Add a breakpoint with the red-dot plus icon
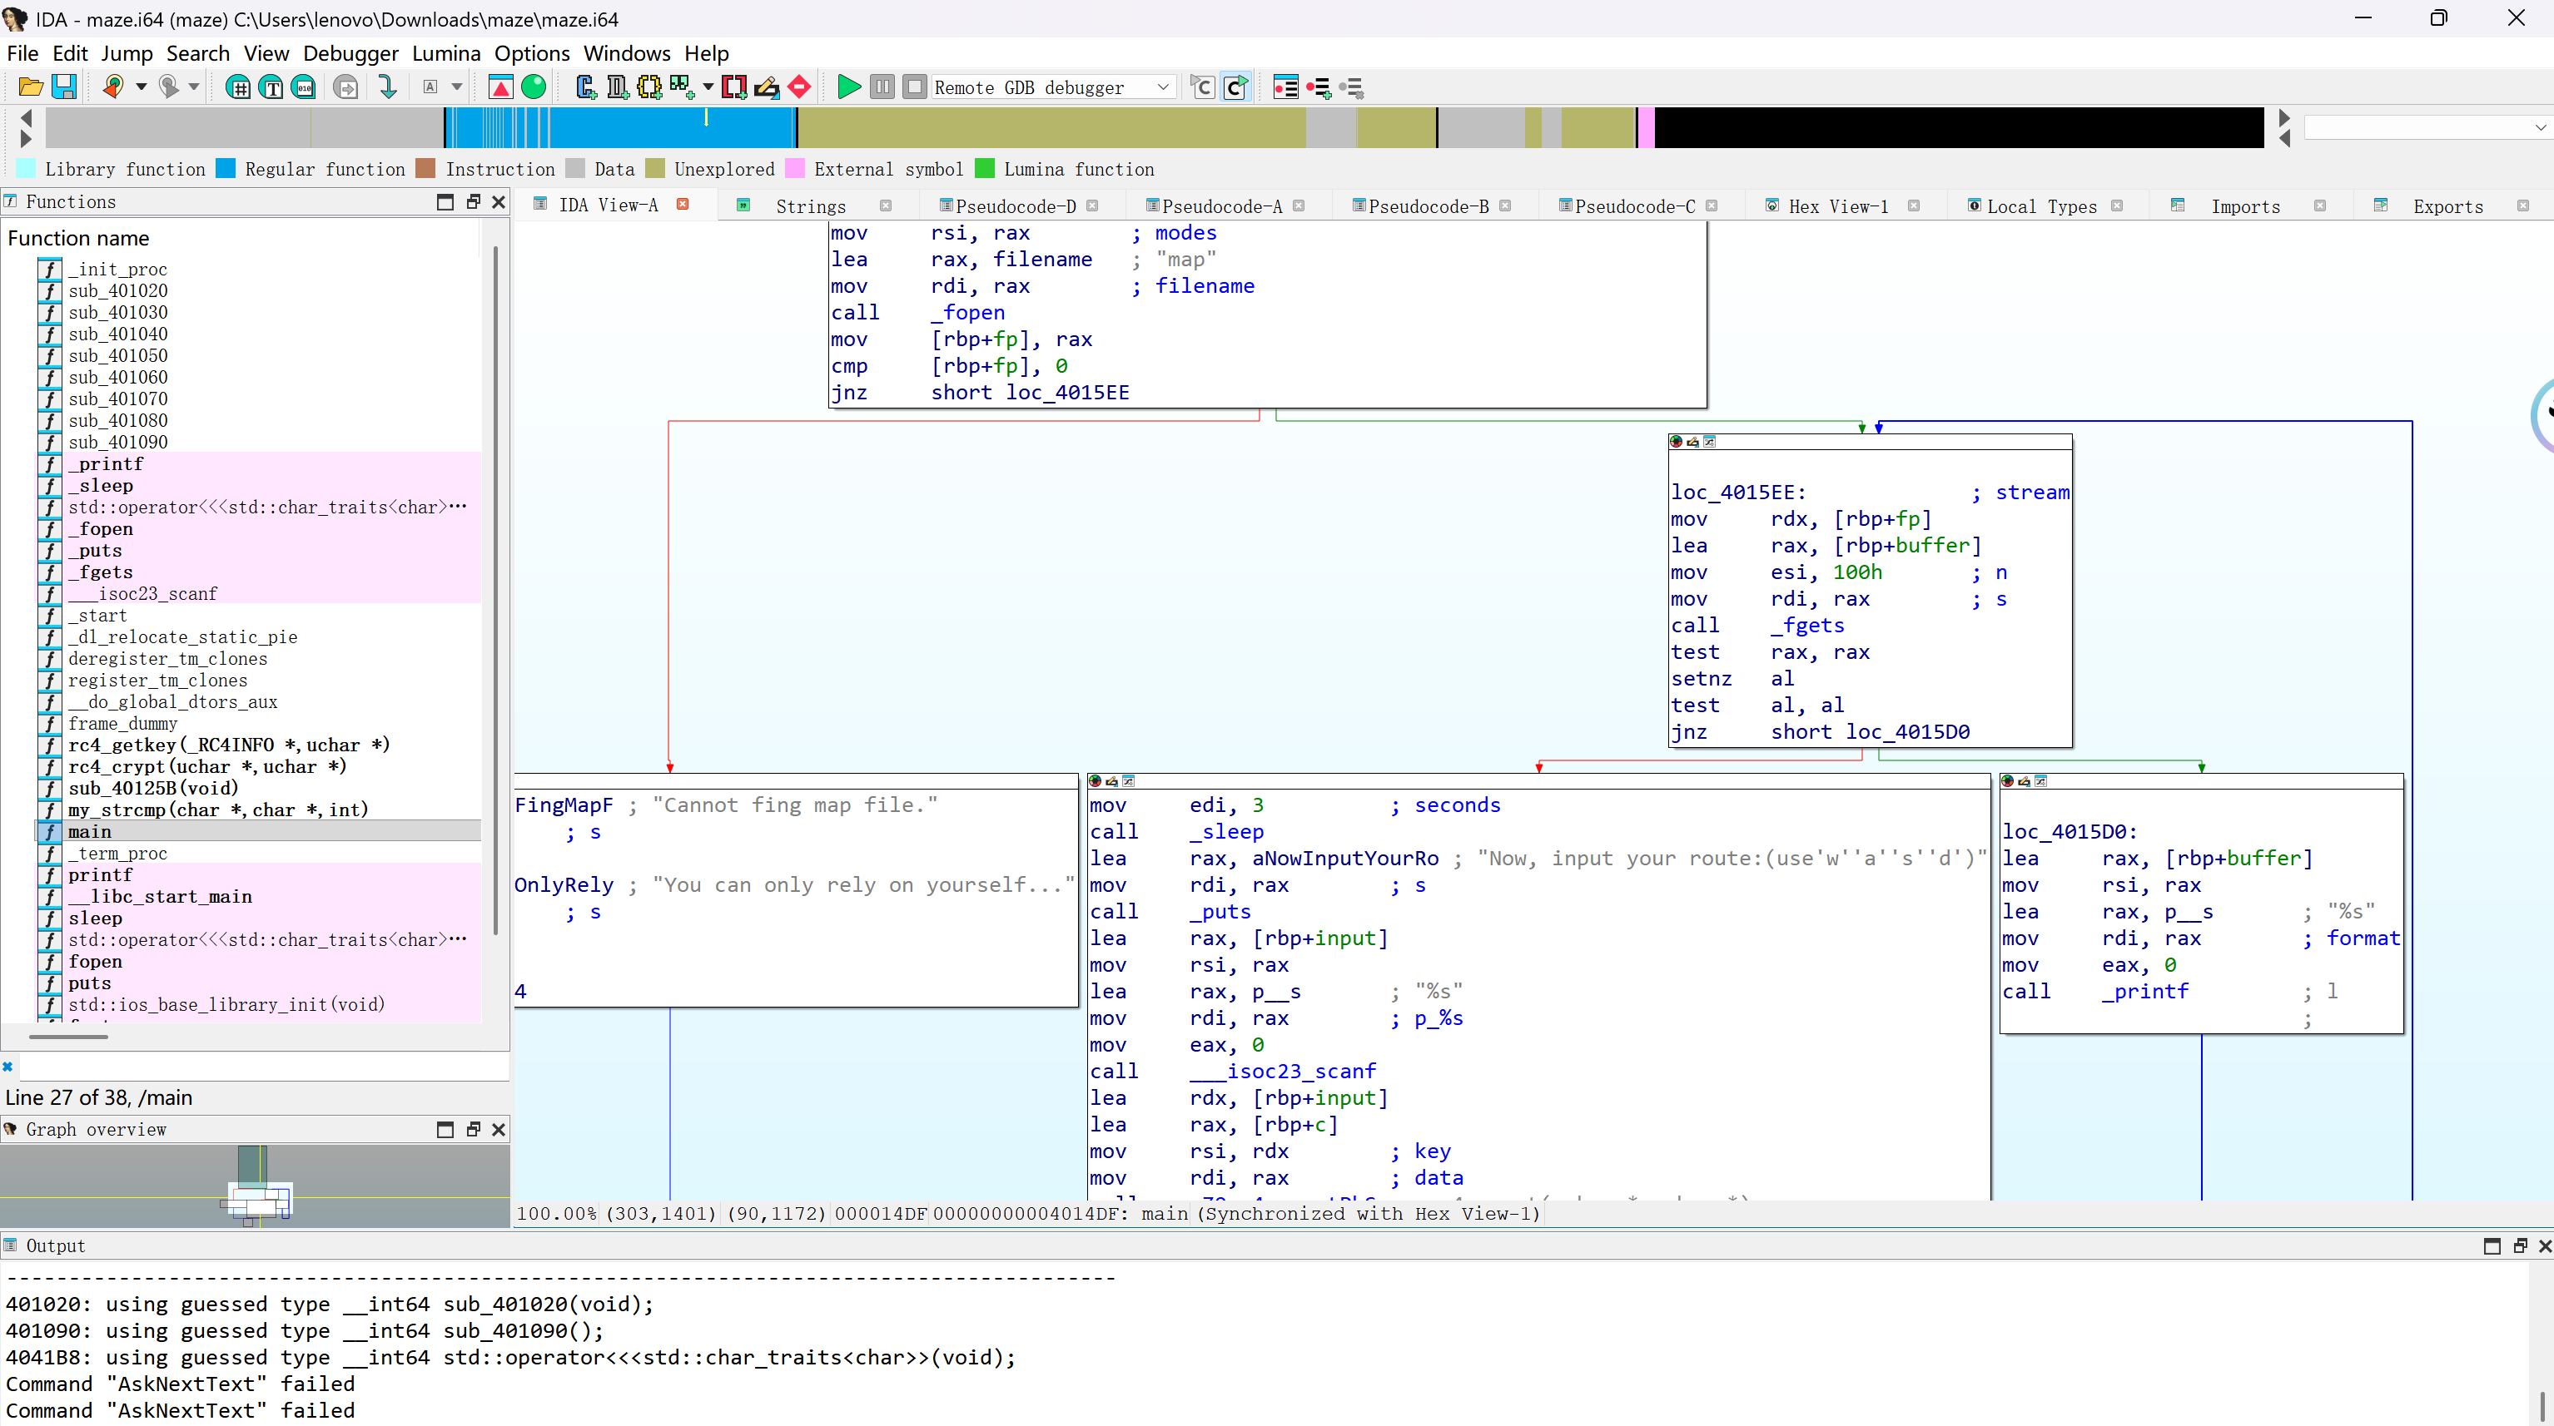Image resolution: width=2554 pixels, height=1426 pixels. (x=1320, y=87)
